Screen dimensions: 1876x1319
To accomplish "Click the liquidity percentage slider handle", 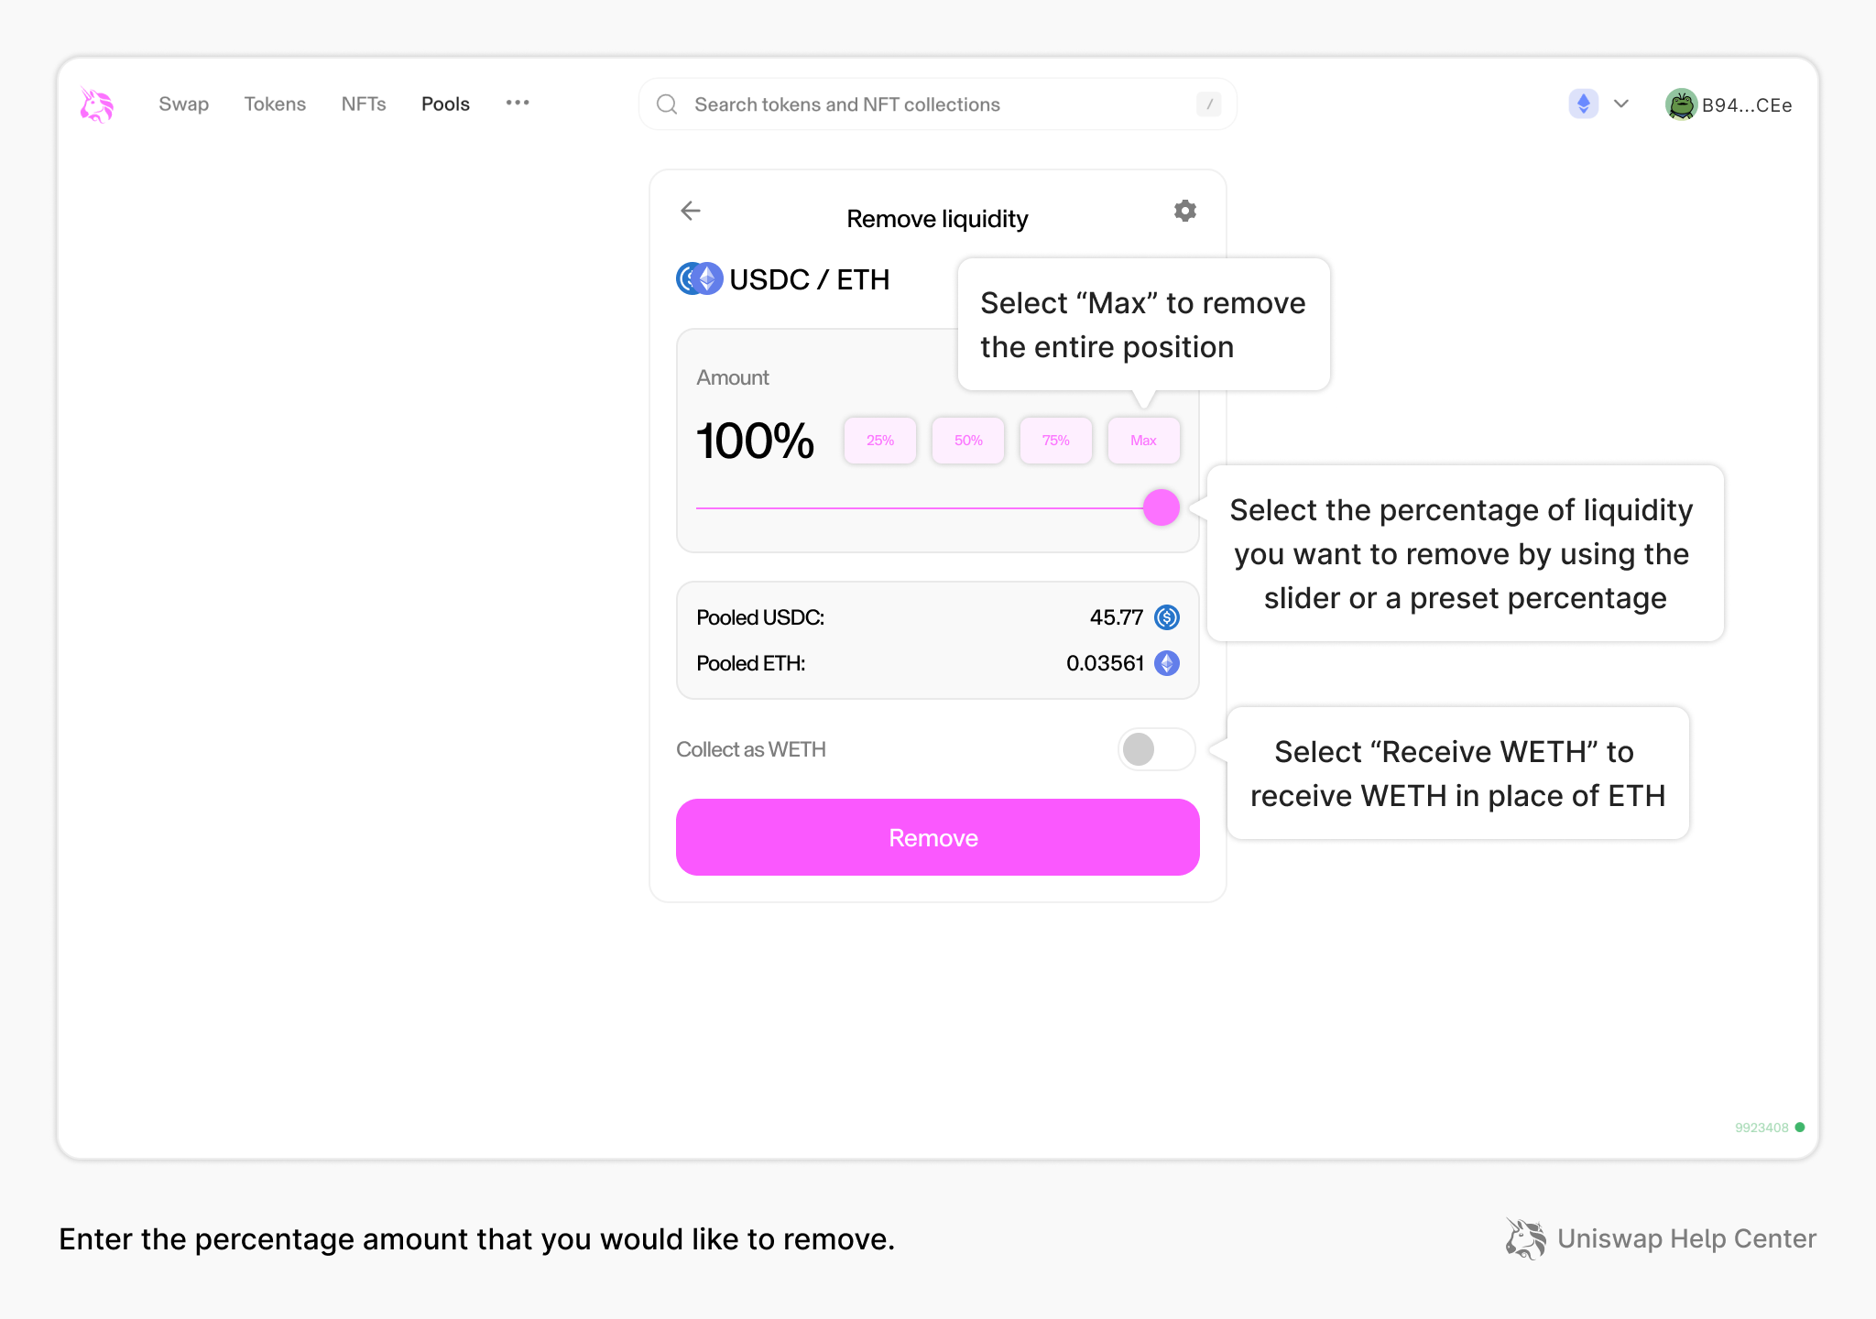I will (x=1161, y=507).
